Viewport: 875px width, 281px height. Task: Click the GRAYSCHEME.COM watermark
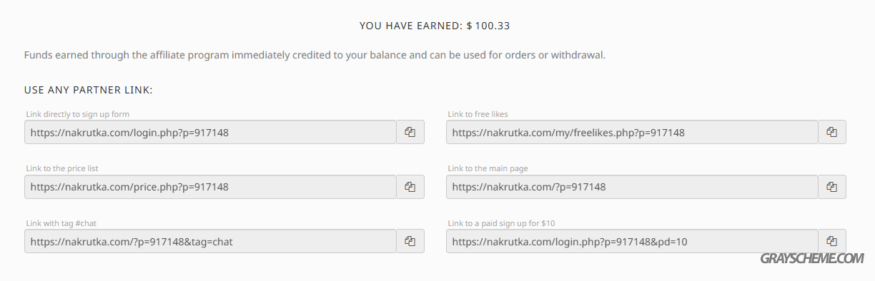point(812,259)
